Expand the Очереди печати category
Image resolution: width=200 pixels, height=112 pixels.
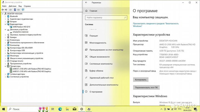click(x=5, y=61)
